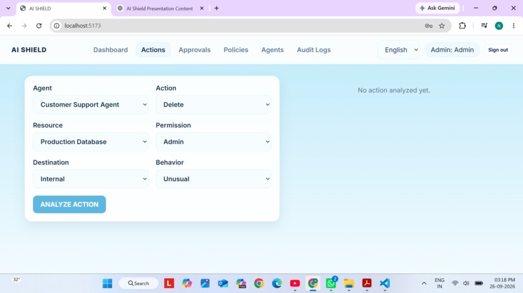Open WhatsApp from the taskbar
Screen dimensions: 523x293
(x=331, y=283)
